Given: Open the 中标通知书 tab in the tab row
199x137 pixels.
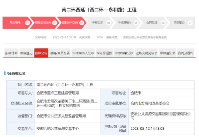Looking at the screenshot, I should coord(167,53).
